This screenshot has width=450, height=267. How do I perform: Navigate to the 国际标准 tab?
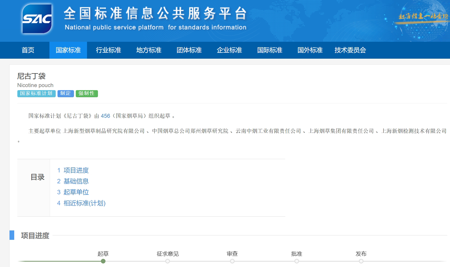coord(270,50)
